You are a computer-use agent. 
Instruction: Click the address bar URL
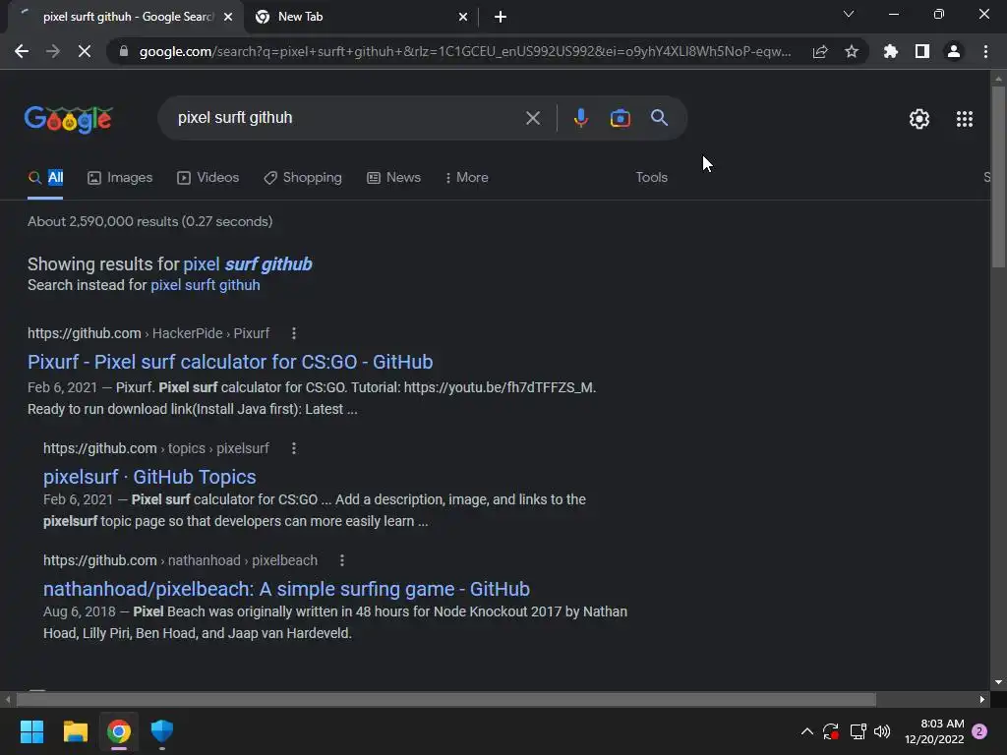[465, 51]
